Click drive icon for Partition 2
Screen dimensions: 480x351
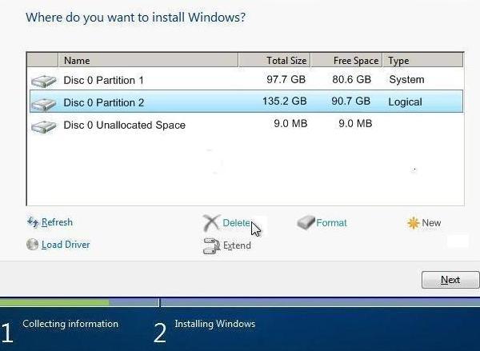pyautogui.click(x=43, y=104)
